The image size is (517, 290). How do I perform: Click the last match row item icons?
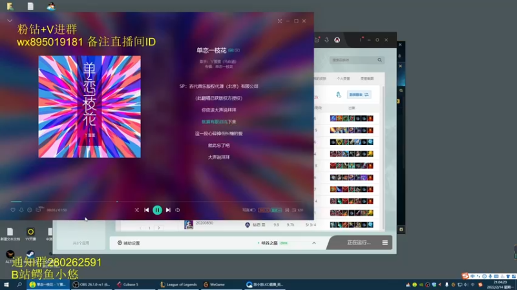click(352, 225)
